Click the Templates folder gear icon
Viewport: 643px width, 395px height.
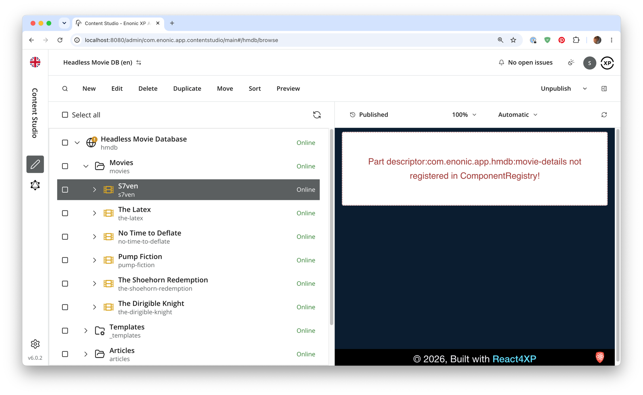(x=100, y=330)
